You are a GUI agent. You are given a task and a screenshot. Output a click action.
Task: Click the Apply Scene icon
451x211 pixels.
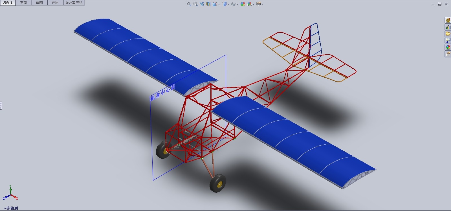tap(249, 4)
